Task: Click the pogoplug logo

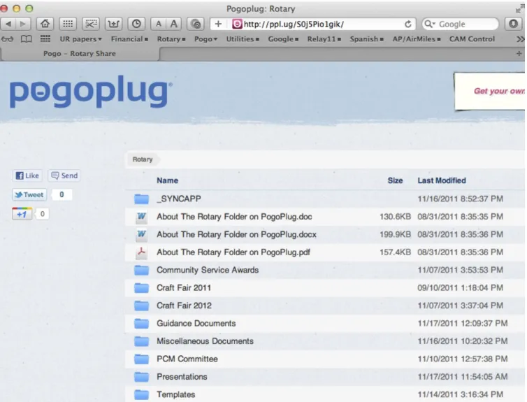Action: pos(90,92)
